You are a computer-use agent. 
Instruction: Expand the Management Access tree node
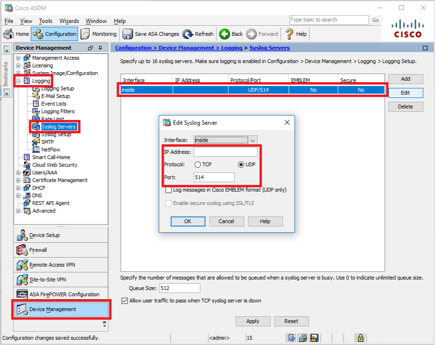(19, 58)
